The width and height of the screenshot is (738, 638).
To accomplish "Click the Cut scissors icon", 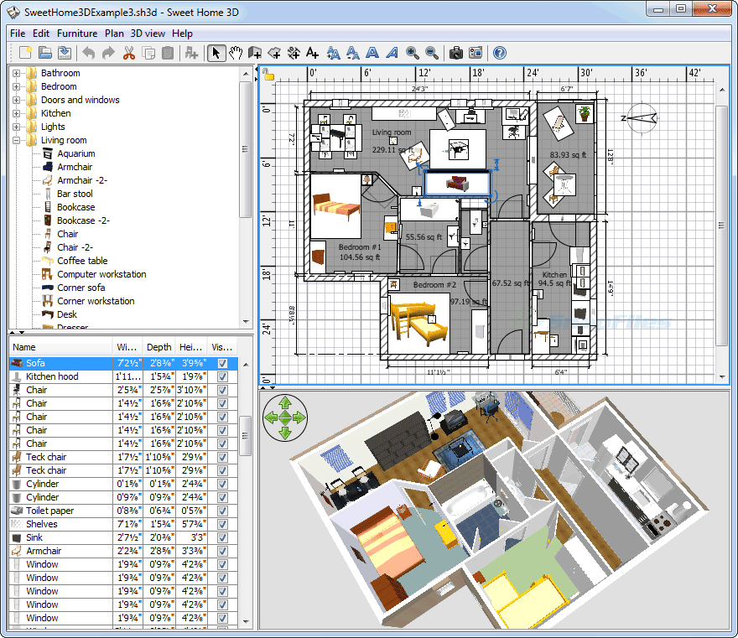I will coord(128,53).
